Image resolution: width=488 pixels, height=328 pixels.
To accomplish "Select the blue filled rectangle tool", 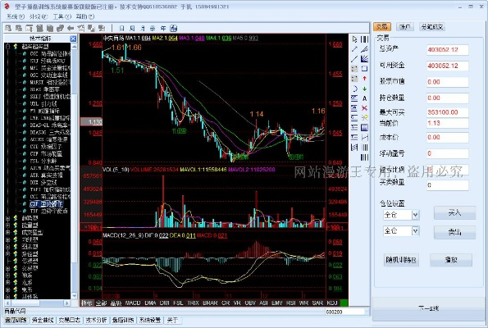I will 364,128.
